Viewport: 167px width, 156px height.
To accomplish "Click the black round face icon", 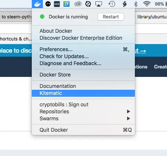I will [x=48, y=4].
